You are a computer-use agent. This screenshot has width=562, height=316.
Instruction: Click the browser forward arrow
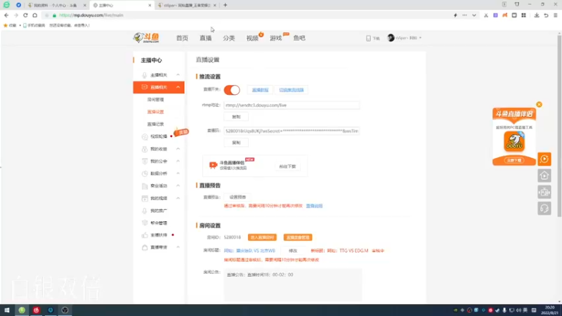click(x=15, y=15)
